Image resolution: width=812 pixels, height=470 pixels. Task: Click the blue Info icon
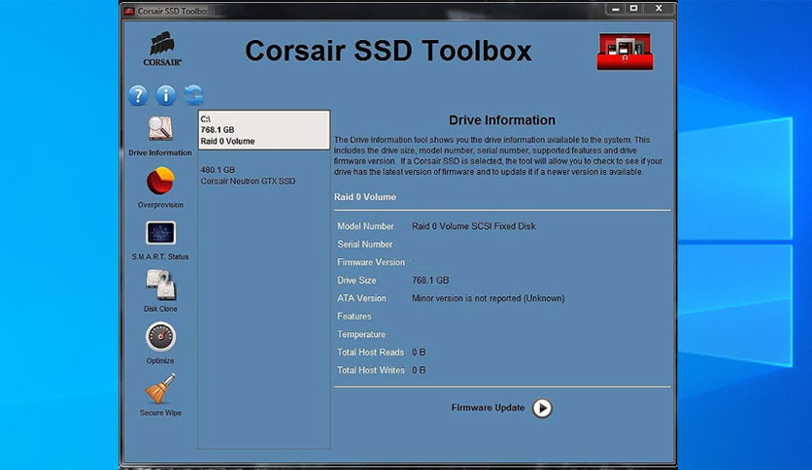pos(166,95)
